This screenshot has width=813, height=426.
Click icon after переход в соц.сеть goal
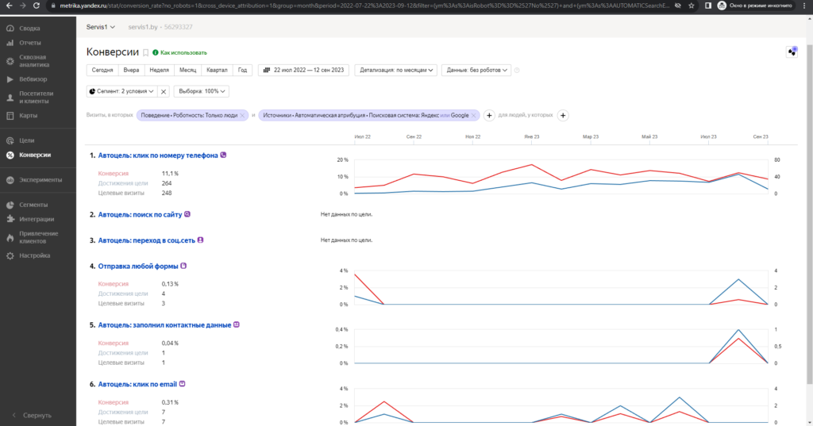point(201,240)
